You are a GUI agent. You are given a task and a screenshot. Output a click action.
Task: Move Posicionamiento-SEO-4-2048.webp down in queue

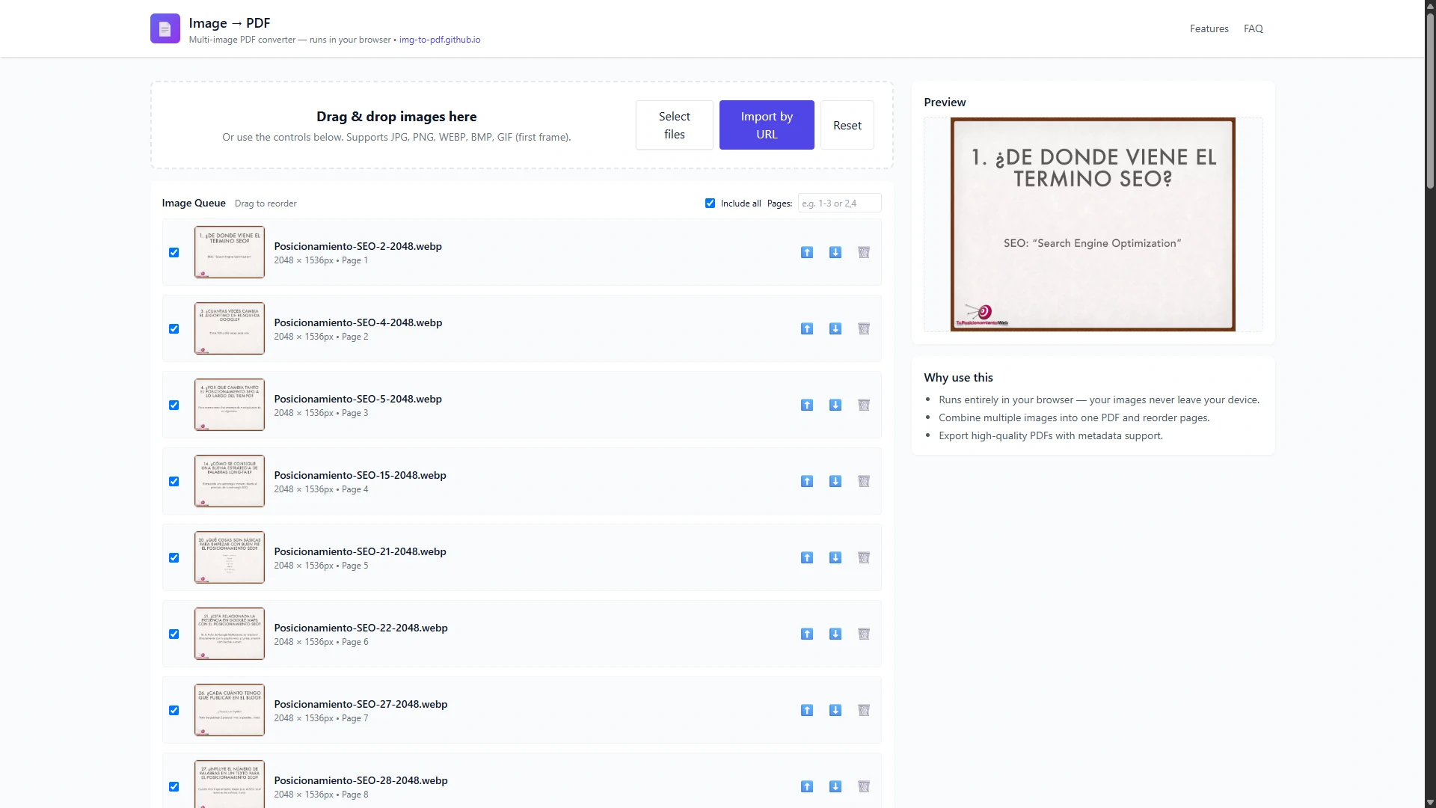click(835, 328)
